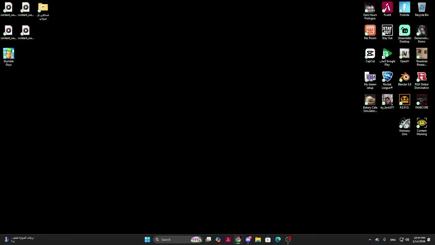Viewport: 435px width, 245px height.
Task: Select the by_lord.971 desktop file
Action: (x=387, y=102)
